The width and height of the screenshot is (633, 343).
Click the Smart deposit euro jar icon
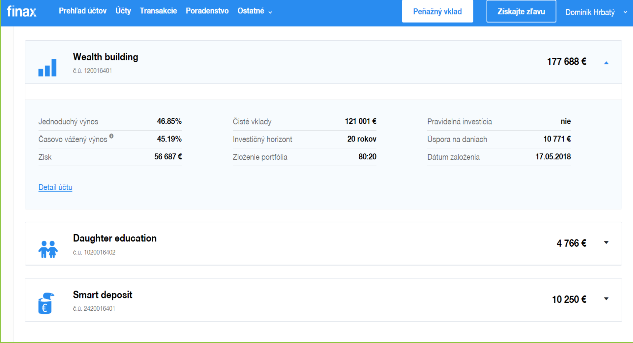pyautogui.click(x=46, y=303)
